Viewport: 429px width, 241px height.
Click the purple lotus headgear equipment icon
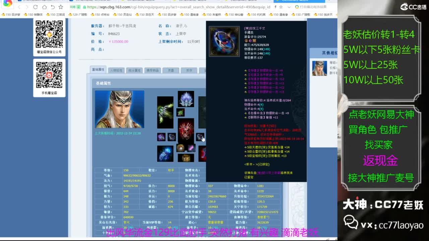pyautogui.click(x=186, y=99)
